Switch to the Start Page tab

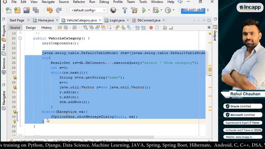(x=17, y=20)
